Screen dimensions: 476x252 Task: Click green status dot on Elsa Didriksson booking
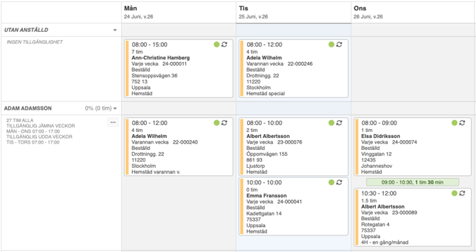[x=455, y=123]
